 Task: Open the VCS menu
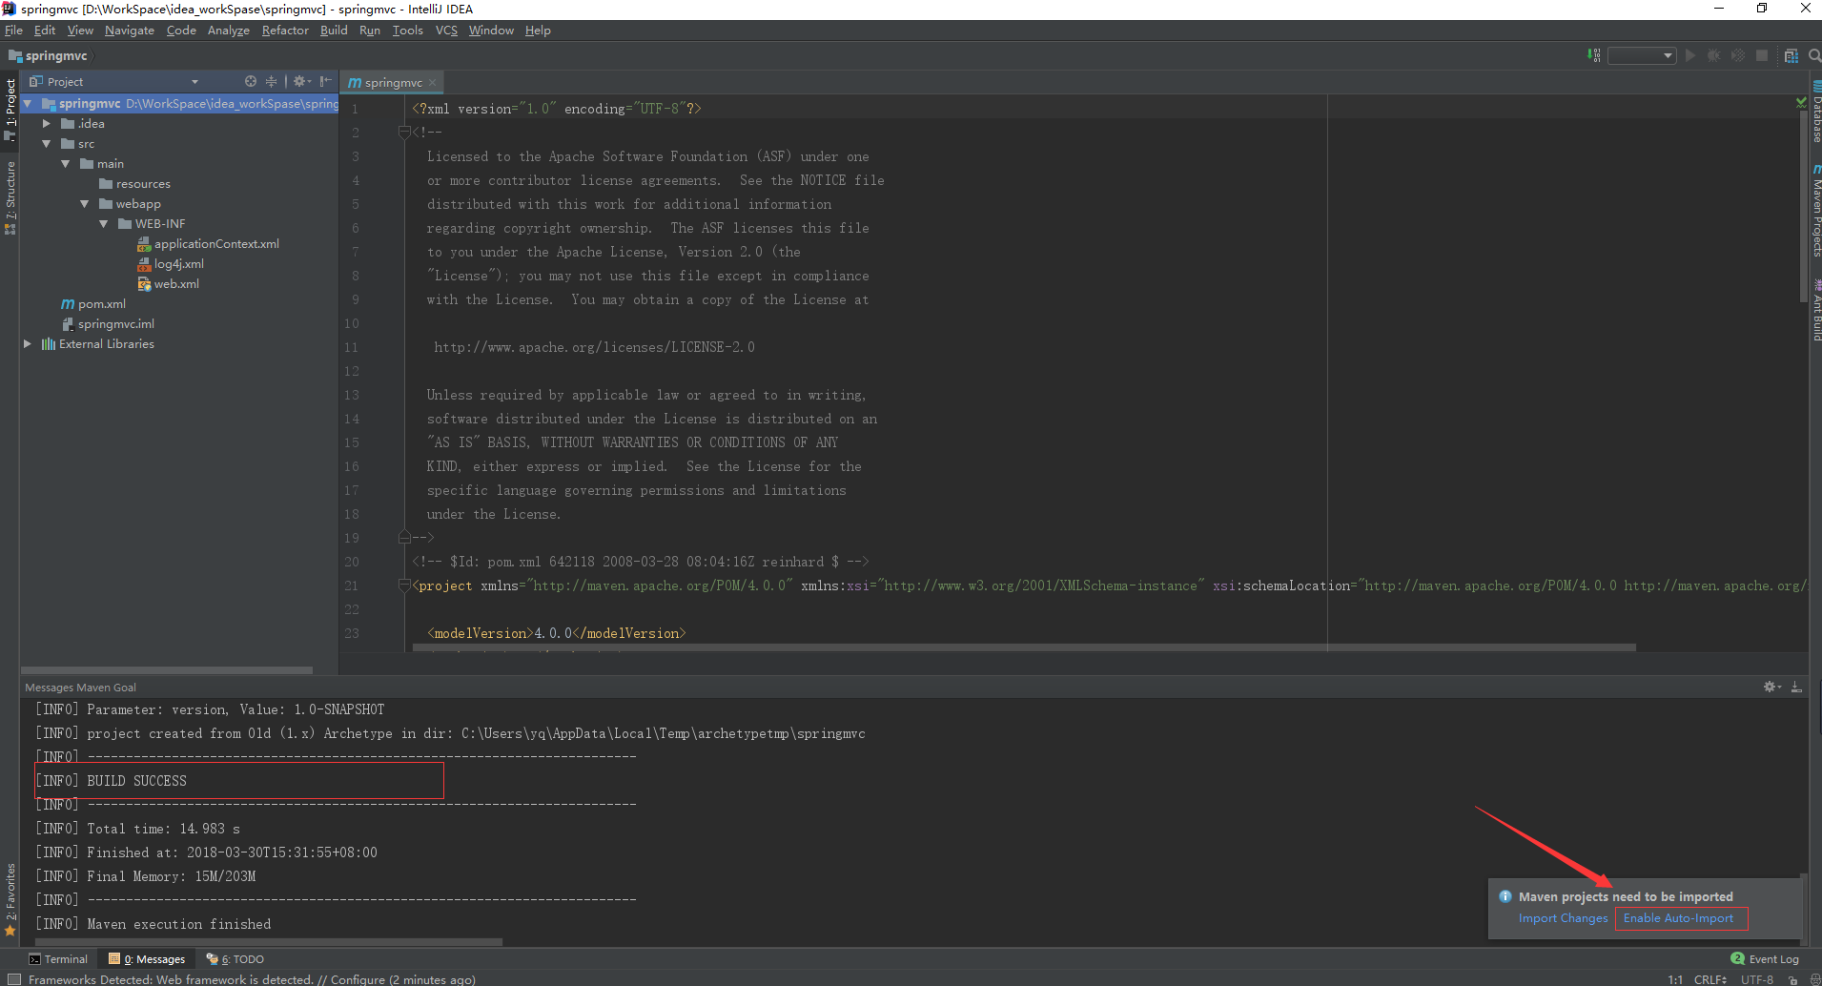(x=446, y=31)
